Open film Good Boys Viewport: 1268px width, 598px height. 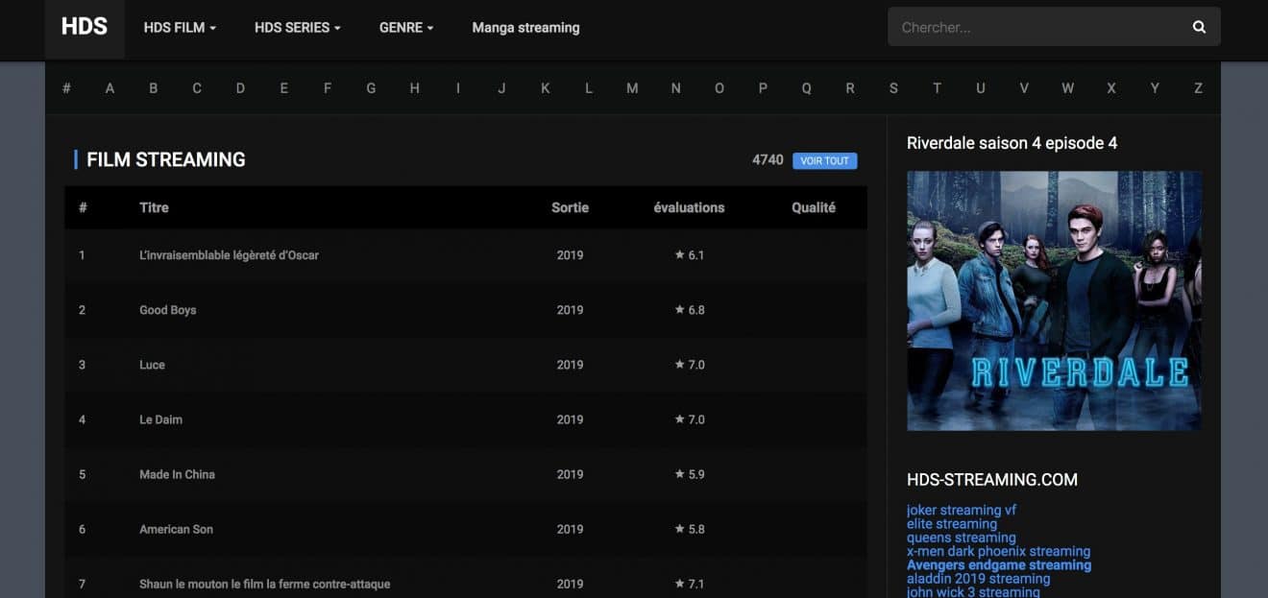tap(168, 310)
